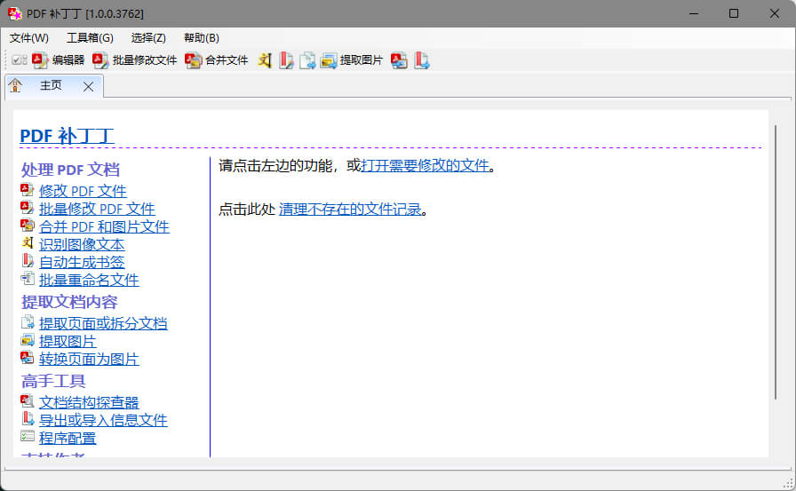Click the PDF 补丁丁 heading link
Screen dimensions: 796x491
click(67, 136)
